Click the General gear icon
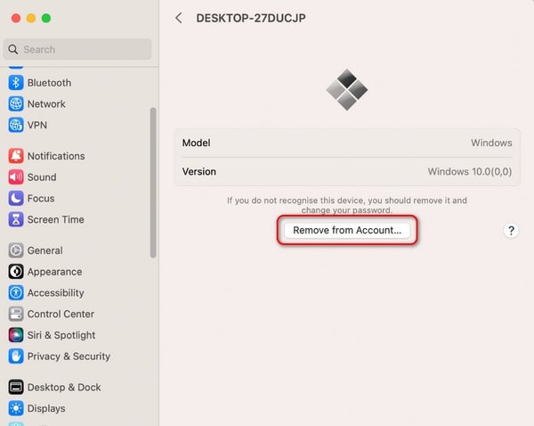534x426 pixels. tap(16, 250)
